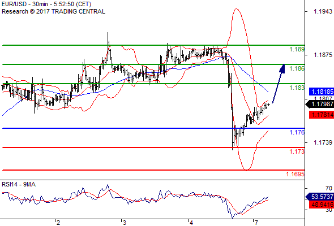
Task: Click the 1.1943 price axis label
Action: pos(323,11)
